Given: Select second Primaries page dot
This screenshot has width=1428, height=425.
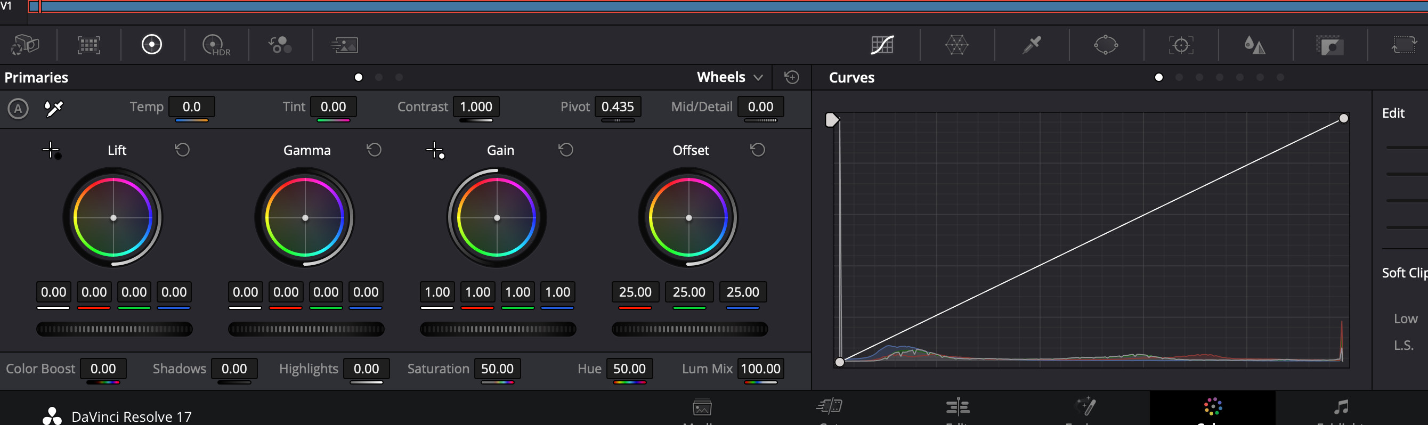Looking at the screenshot, I should [x=379, y=77].
